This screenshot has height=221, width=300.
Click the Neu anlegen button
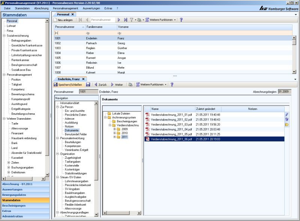pyautogui.click(x=63, y=20)
